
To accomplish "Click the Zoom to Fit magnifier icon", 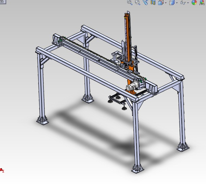I will coord(130,2).
